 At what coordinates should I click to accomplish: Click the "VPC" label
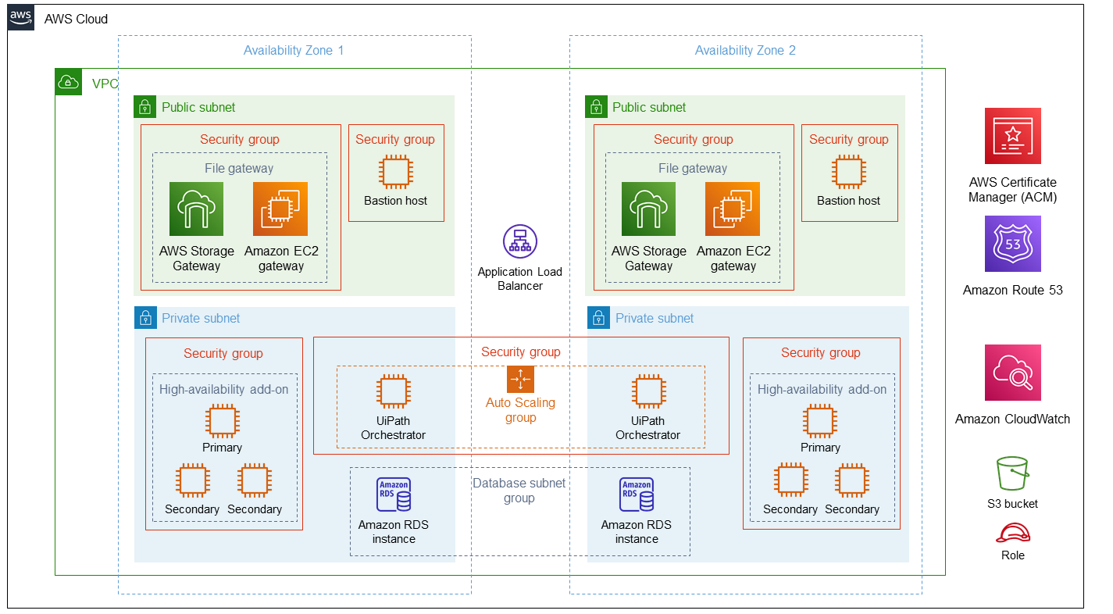(105, 83)
